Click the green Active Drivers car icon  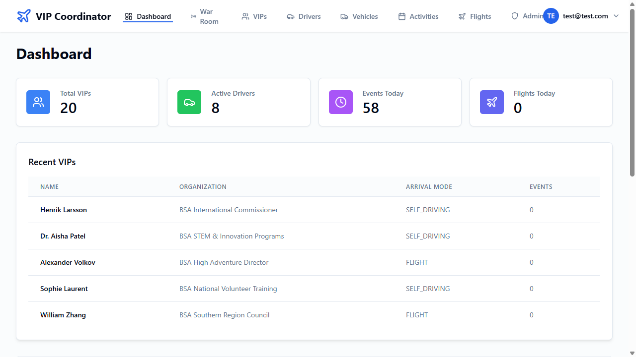[189, 102]
